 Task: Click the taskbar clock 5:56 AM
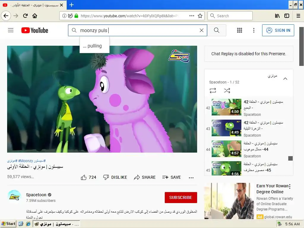click(x=292, y=224)
